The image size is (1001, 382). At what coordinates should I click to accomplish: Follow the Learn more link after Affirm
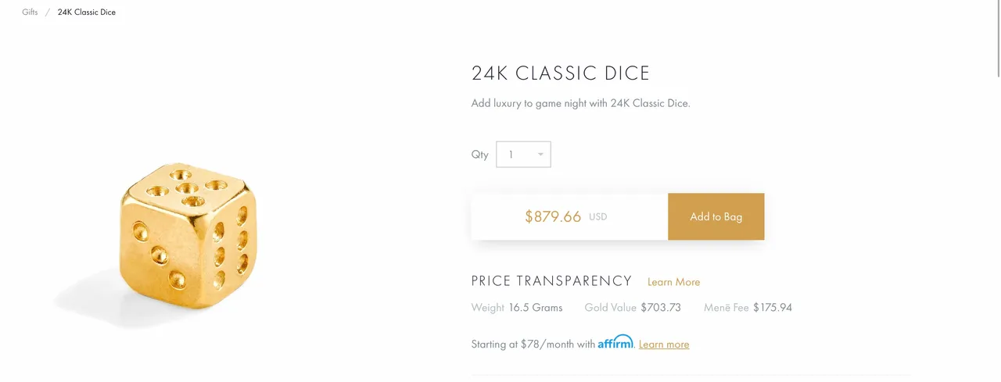point(664,345)
